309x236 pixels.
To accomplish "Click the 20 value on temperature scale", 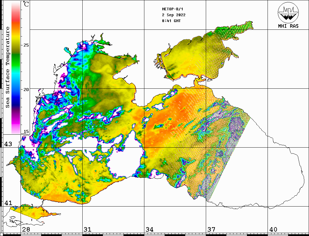I will coord(26,90).
